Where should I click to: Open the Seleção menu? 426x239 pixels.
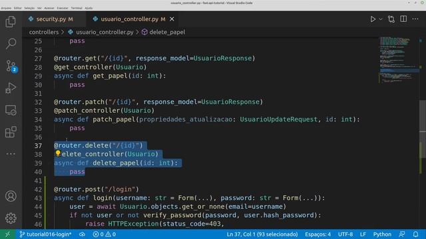pos(29,8)
